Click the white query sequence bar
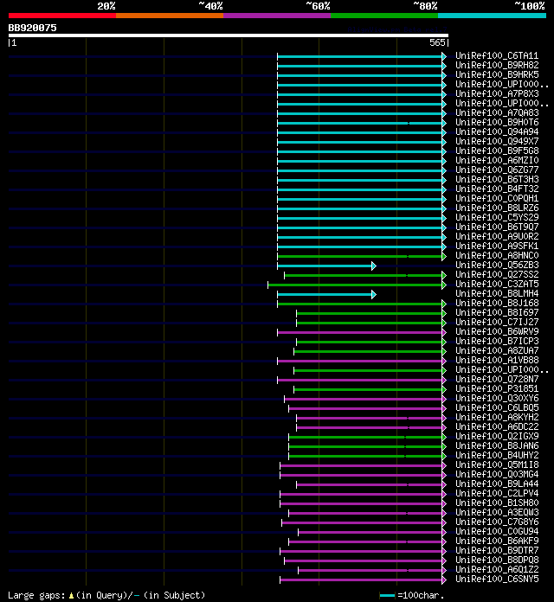554x602 pixels. pyautogui.click(x=229, y=35)
